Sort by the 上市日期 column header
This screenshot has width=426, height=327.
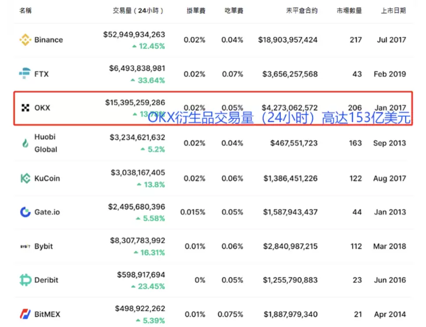pyautogui.click(x=393, y=10)
